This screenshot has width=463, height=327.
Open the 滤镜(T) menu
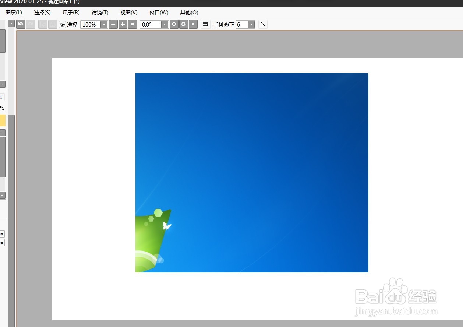[100, 13]
